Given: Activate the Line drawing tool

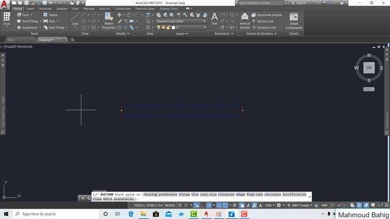Looking at the screenshot, I should coord(75,19).
